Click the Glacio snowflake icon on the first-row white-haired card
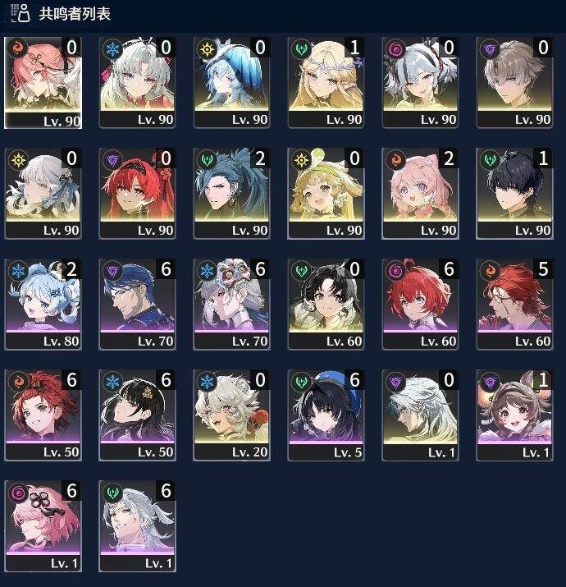Image resolution: width=566 pixels, height=587 pixels. (112, 48)
